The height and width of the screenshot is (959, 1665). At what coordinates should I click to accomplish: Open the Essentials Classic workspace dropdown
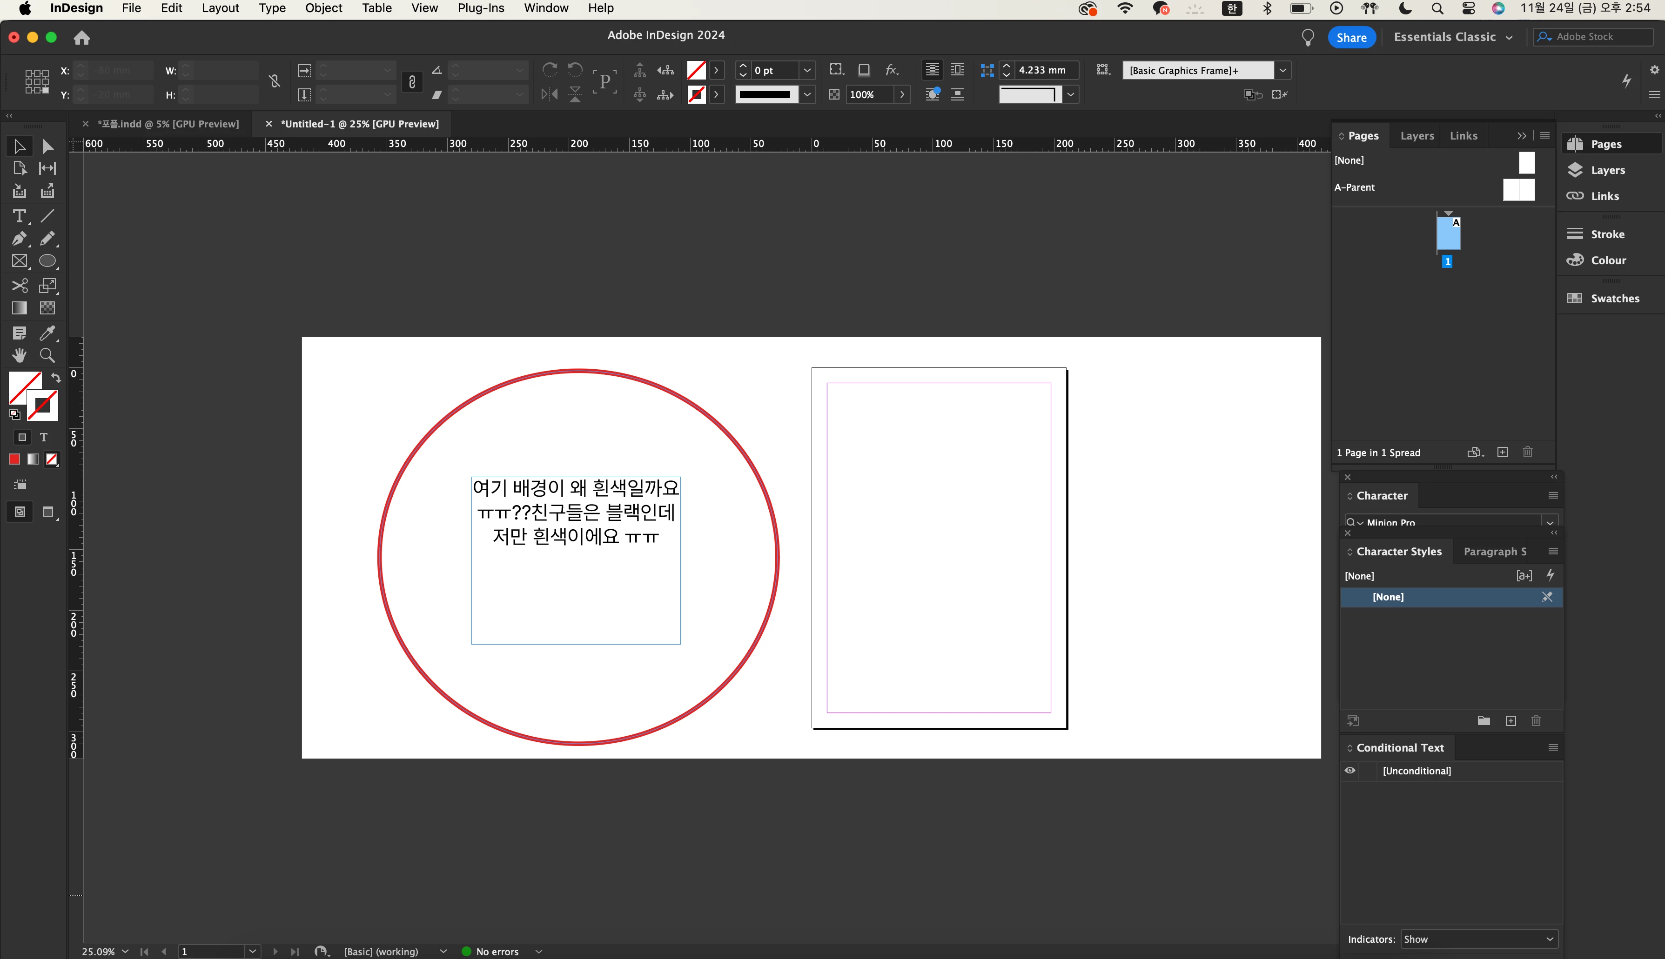click(x=1453, y=37)
